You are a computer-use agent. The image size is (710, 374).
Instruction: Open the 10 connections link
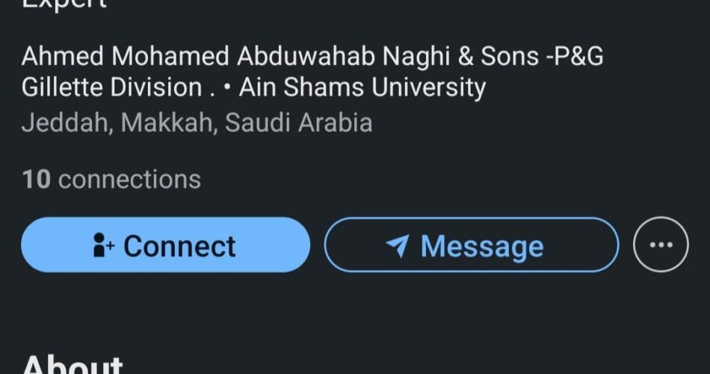pyautogui.click(x=111, y=180)
